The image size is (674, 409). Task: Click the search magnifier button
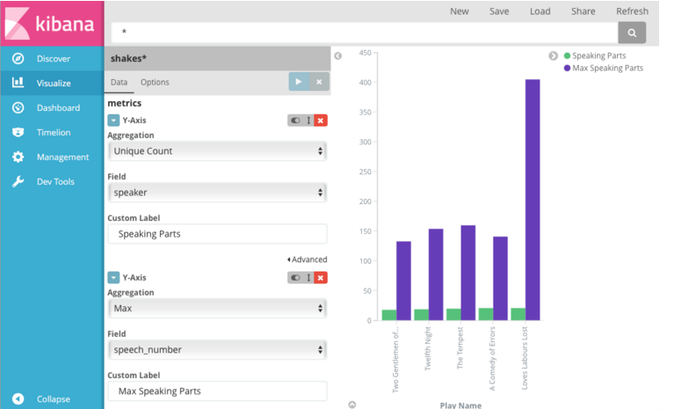(631, 33)
